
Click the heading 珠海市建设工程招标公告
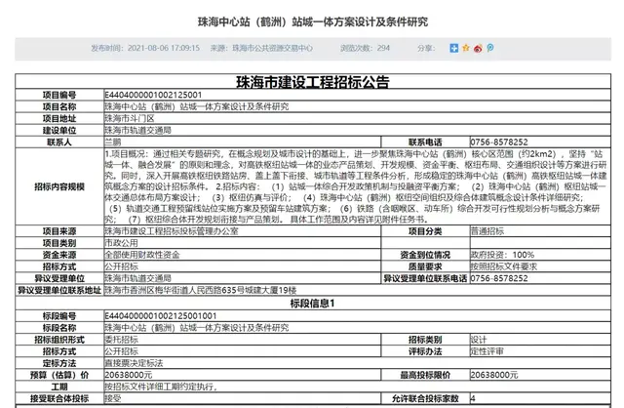coord(313,82)
